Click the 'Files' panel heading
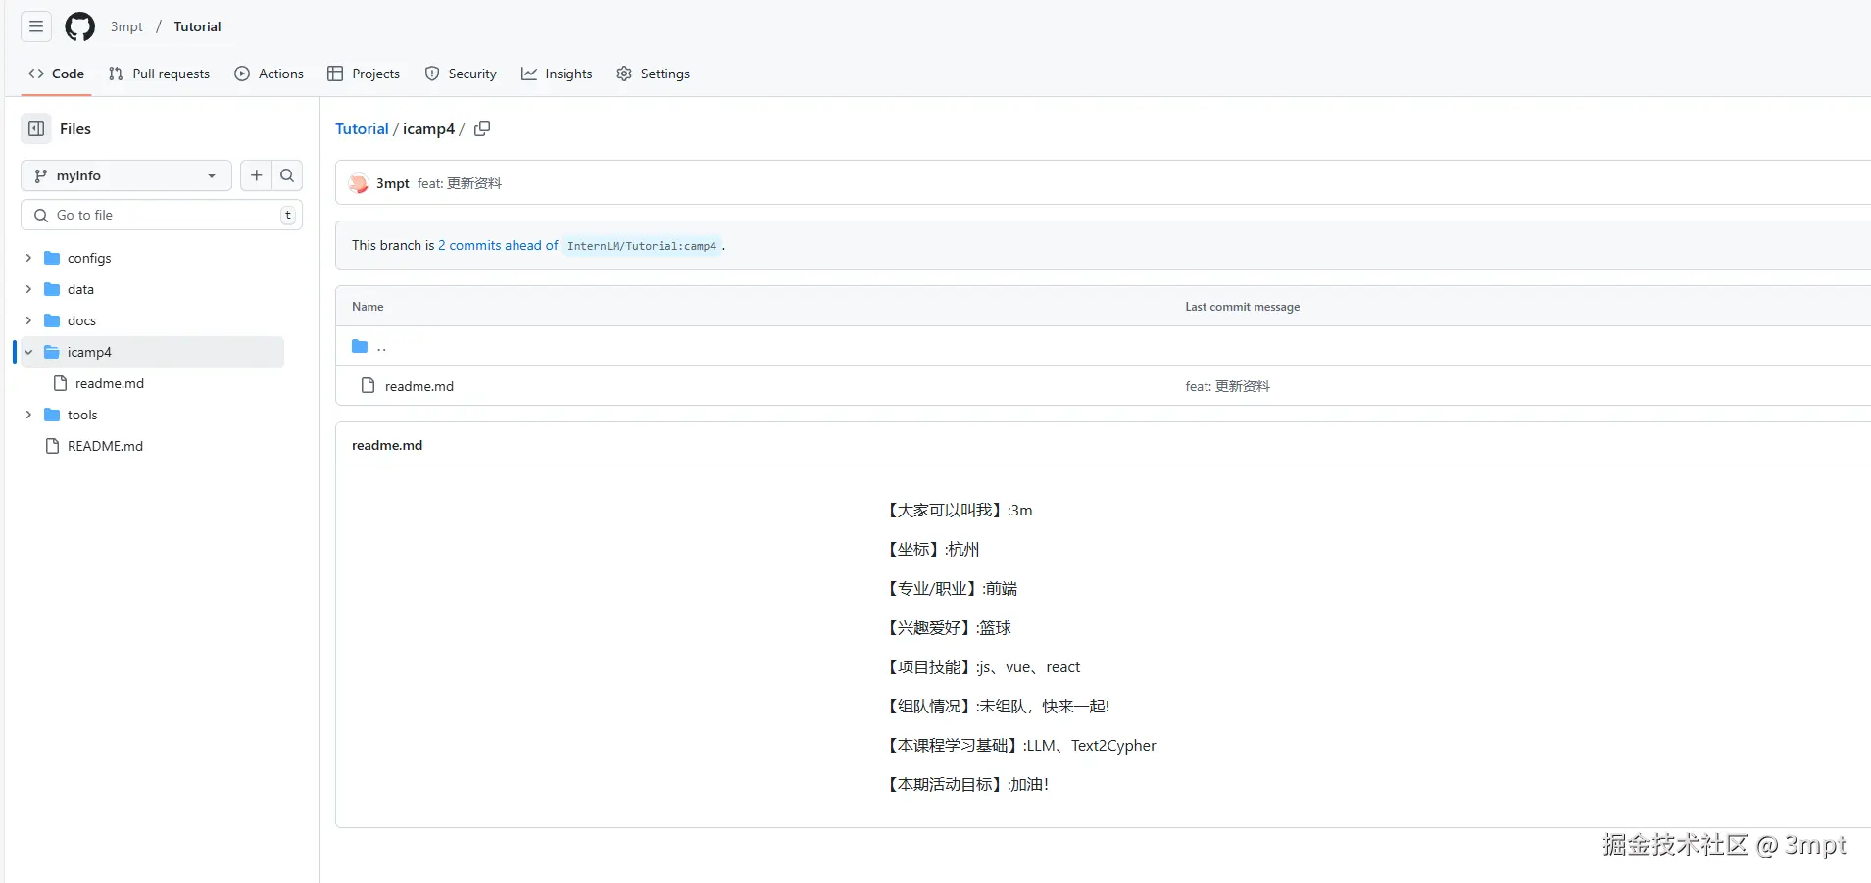Image resolution: width=1871 pixels, height=883 pixels. click(x=75, y=128)
